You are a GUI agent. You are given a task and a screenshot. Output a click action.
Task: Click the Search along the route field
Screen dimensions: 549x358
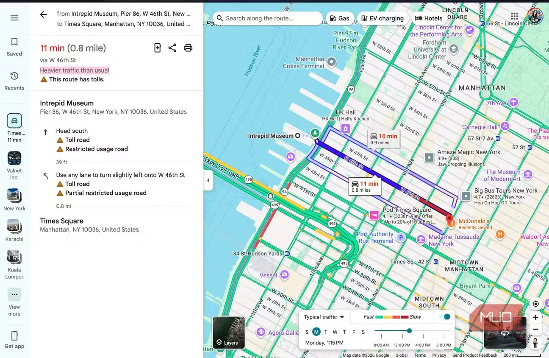268,18
